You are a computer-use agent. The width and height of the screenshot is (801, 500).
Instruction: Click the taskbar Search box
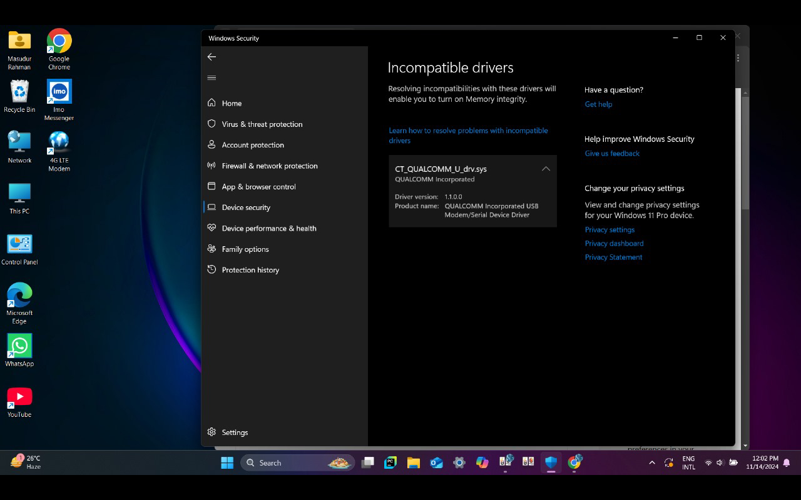pos(298,462)
